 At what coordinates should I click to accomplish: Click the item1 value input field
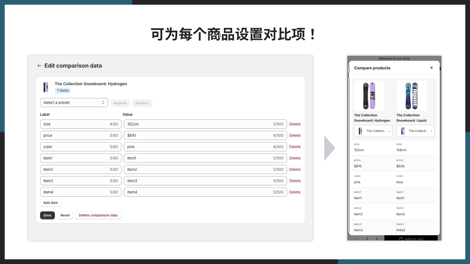tap(205, 158)
